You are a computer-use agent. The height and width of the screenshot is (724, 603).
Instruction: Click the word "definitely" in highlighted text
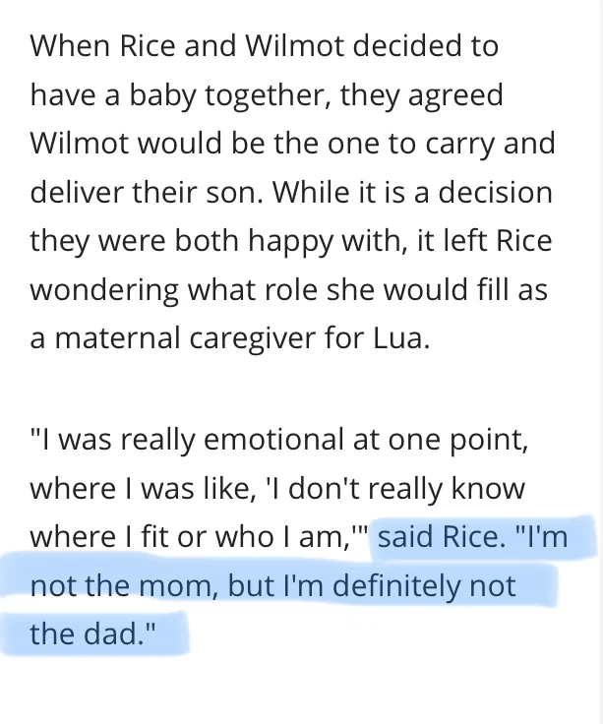coord(396,585)
